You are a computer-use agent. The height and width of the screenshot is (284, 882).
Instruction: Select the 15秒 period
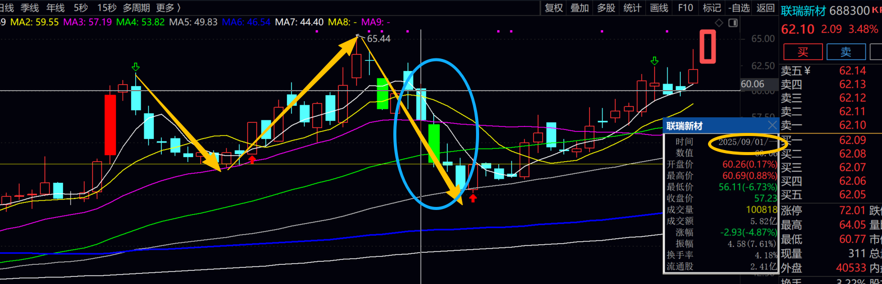pos(106,8)
